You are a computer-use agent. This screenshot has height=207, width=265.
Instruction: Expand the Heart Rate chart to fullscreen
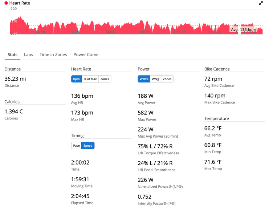pyautogui.click(x=261, y=3)
